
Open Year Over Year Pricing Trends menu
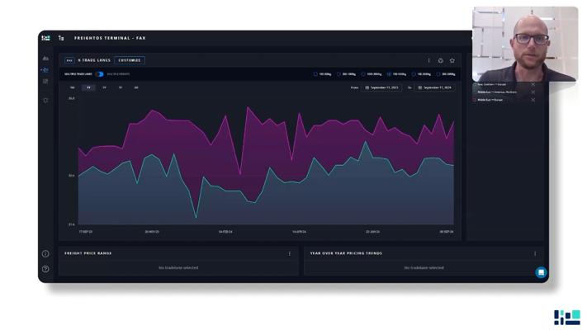click(535, 254)
